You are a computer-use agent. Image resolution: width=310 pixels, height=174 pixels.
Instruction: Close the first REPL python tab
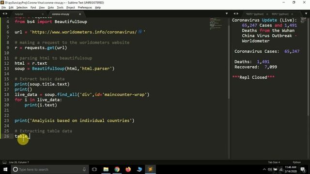(267, 14)
